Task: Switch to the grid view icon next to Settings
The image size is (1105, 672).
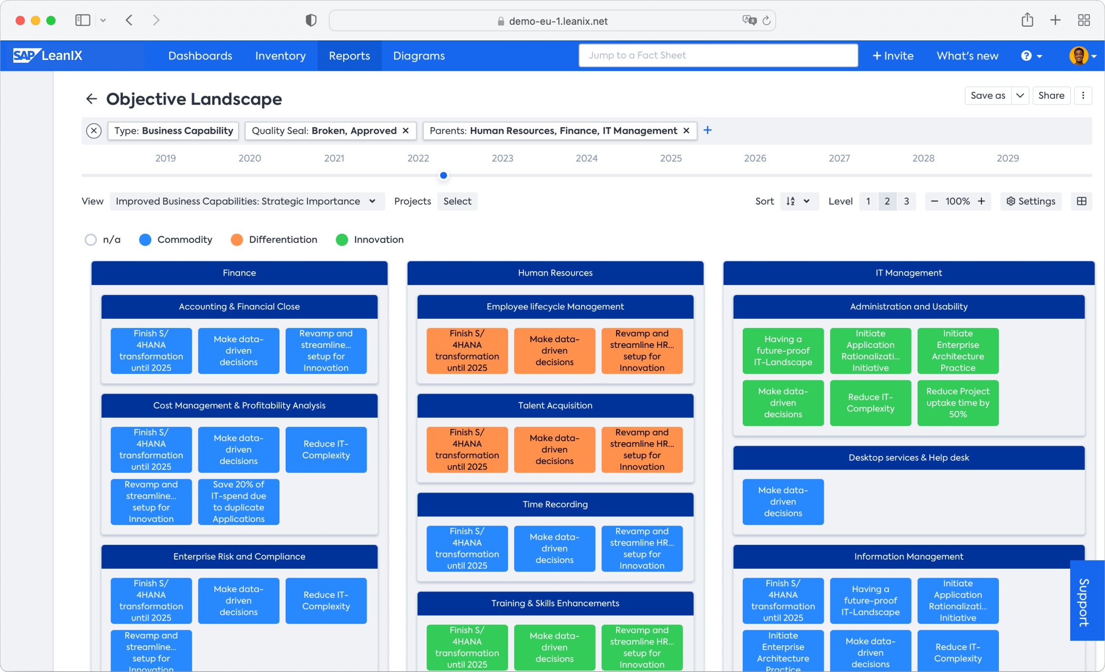Action: (1082, 201)
